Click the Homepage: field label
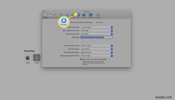This screenshot has width=175, height=100. click(75, 37)
